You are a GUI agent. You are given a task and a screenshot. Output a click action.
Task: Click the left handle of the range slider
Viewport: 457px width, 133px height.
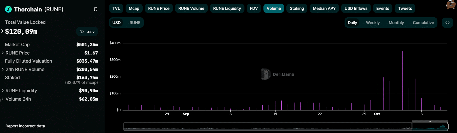(412, 127)
